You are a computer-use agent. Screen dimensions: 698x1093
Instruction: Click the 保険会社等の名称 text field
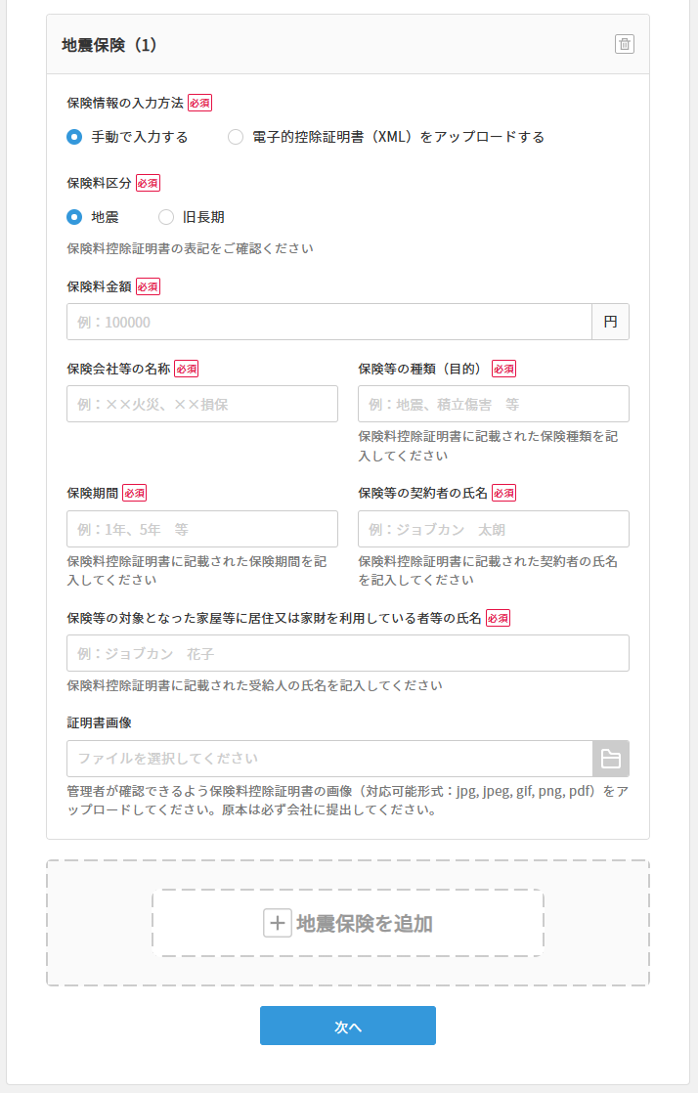(201, 404)
